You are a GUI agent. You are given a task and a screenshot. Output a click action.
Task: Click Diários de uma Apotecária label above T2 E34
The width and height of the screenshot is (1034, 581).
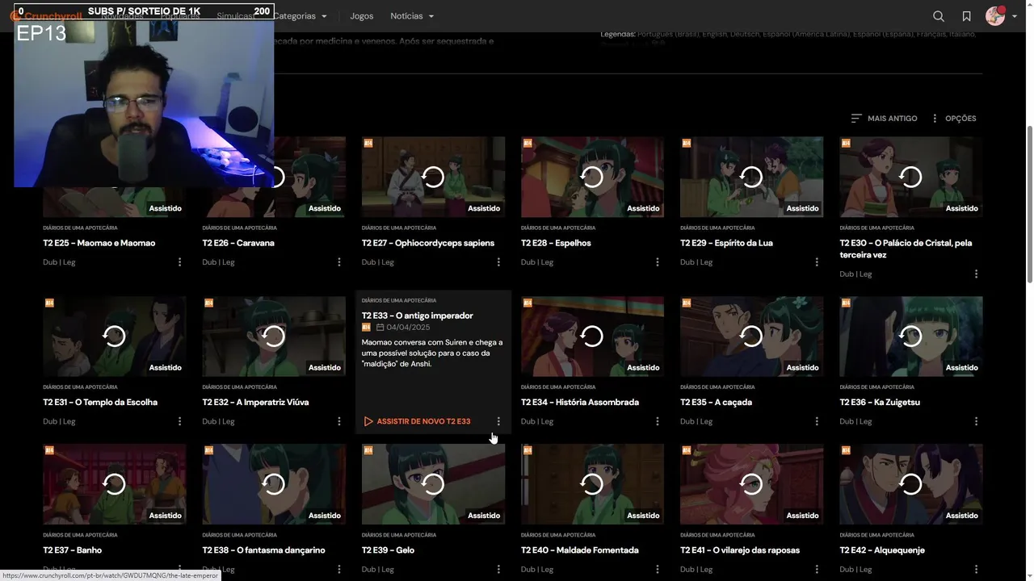click(557, 387)
